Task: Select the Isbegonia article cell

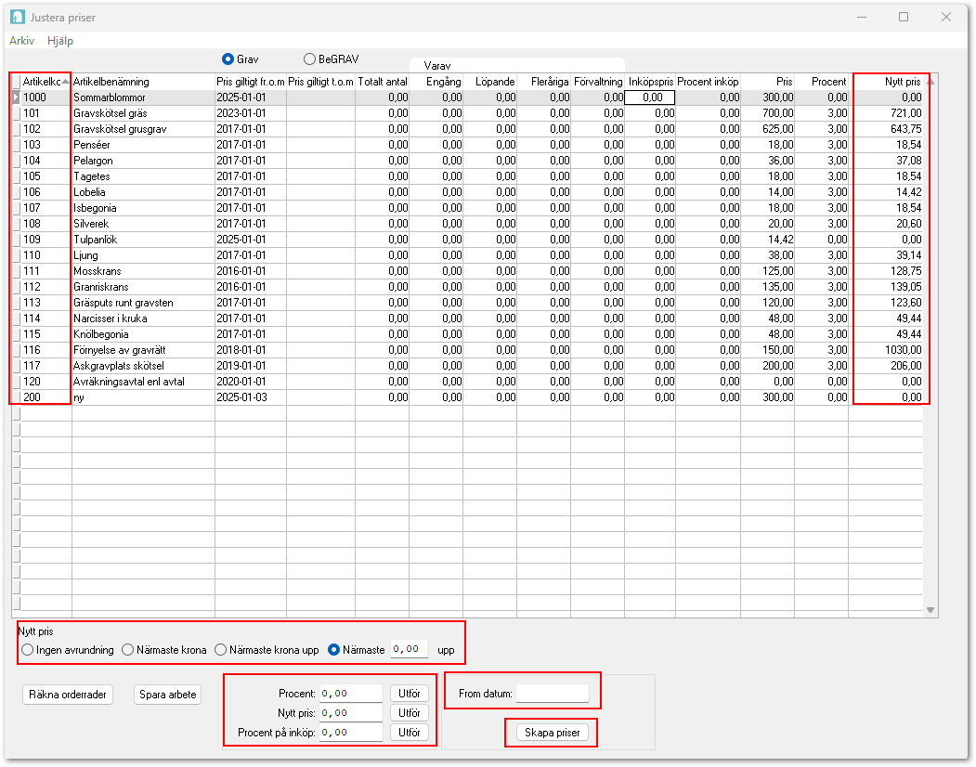Action: coord(143,208)
